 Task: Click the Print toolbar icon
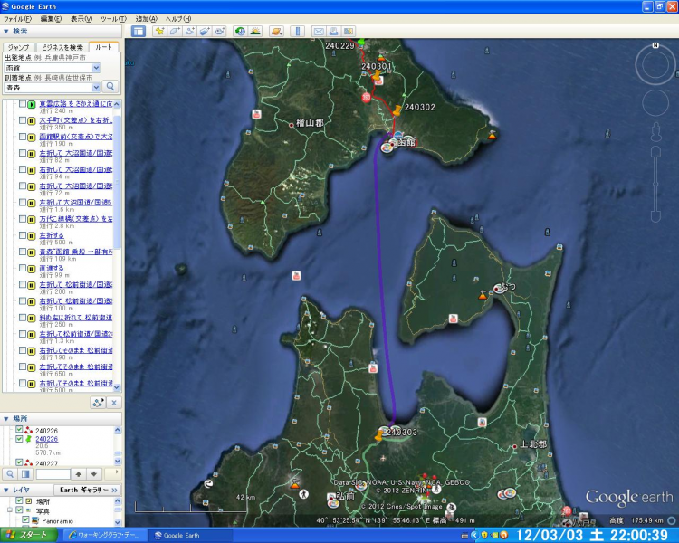click(x=333, y=31)
